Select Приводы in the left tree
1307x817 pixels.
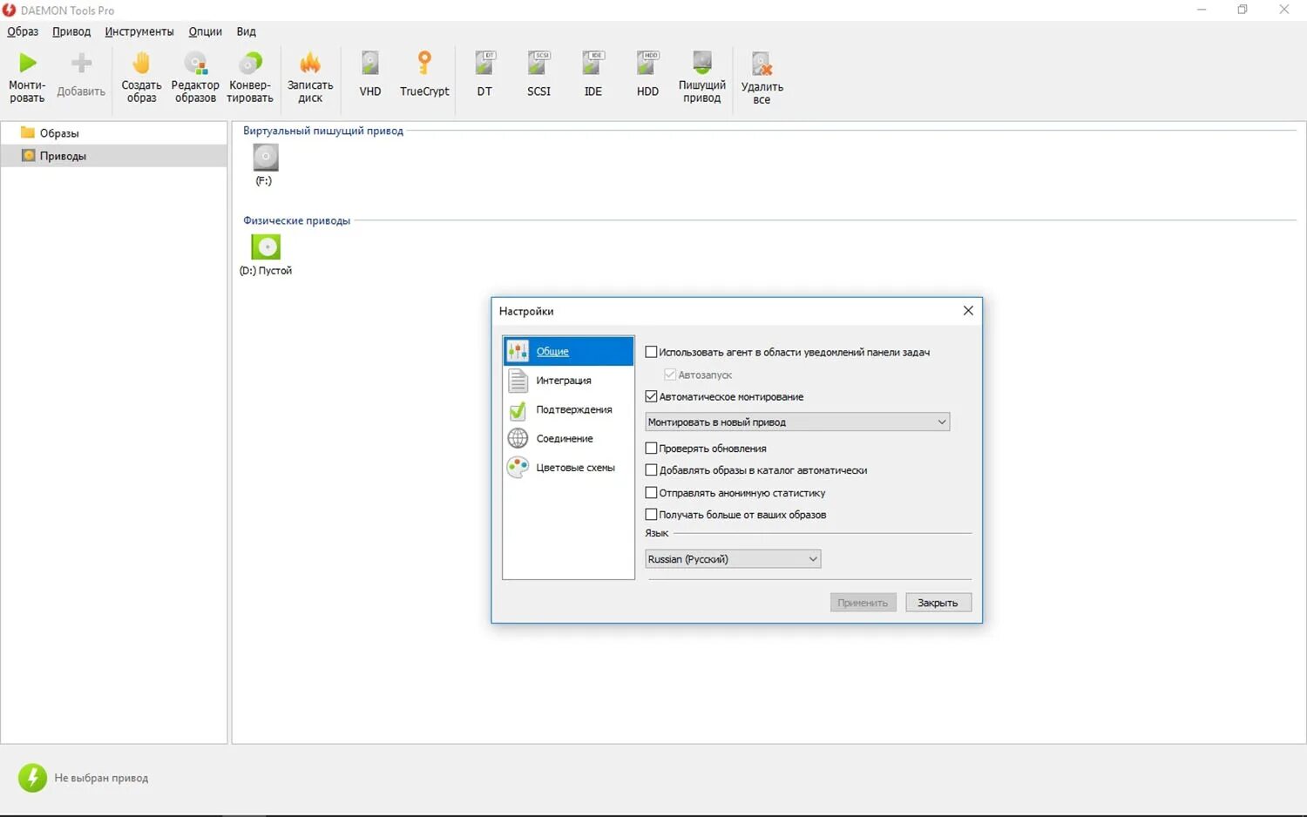click(x=63, y=156)
